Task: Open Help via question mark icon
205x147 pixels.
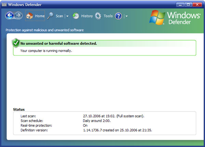Action: coord(118,16)
